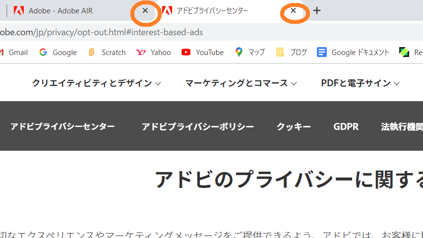Click the green bookmark icon beside Re
423x238 pixels.
(x=404, y=52)
